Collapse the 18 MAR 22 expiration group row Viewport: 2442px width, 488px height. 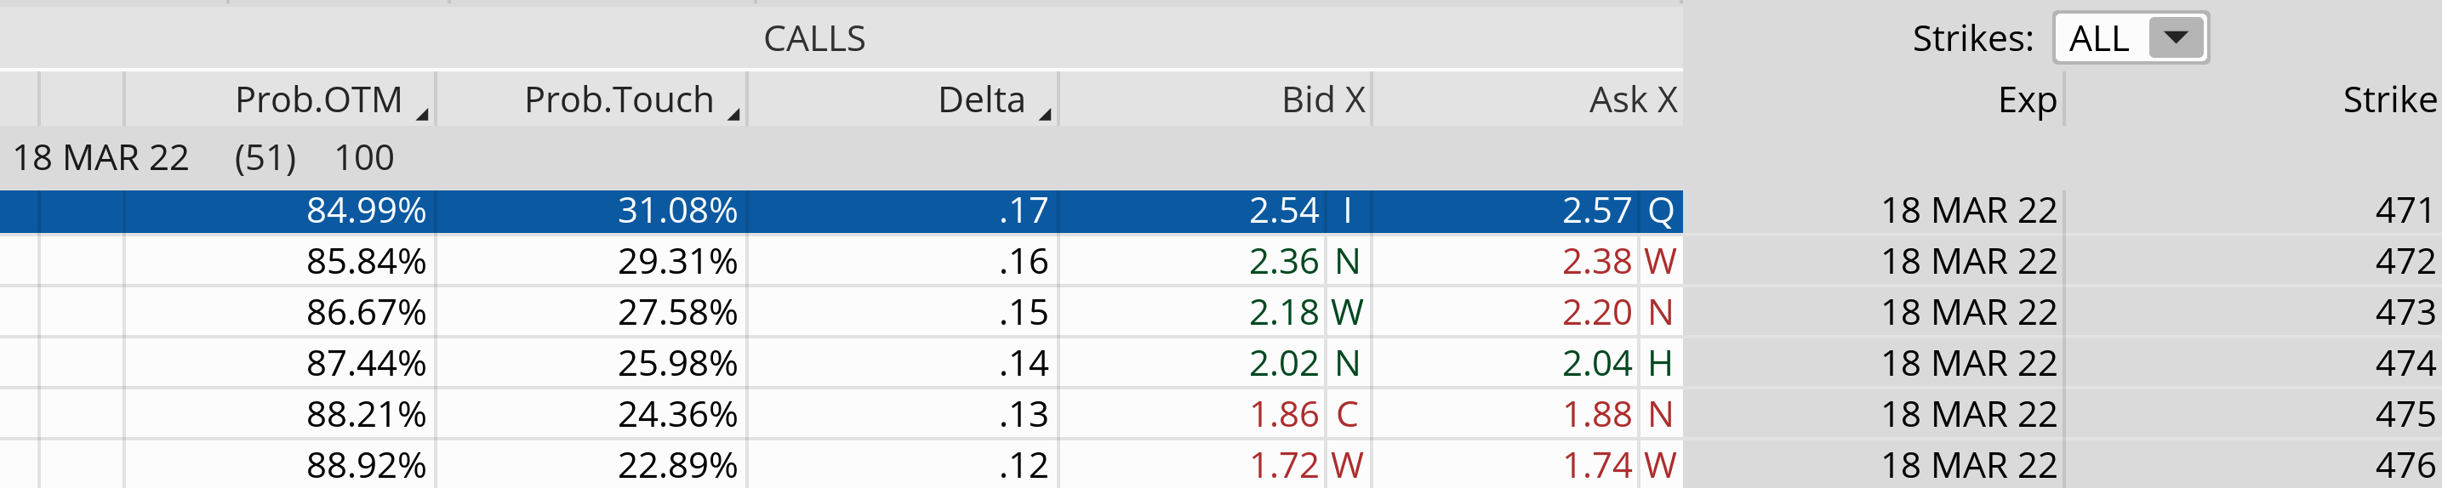[x=100, y=157]
